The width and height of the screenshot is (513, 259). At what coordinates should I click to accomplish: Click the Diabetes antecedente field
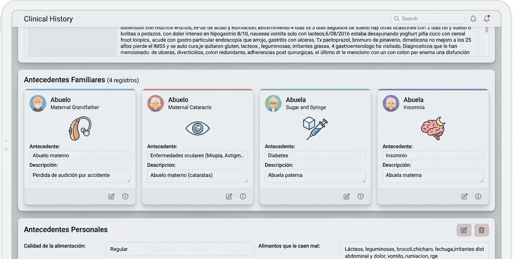tap(315, 156)
